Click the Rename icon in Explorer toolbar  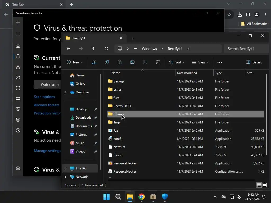pyautogui.click(x=132, y=62)
